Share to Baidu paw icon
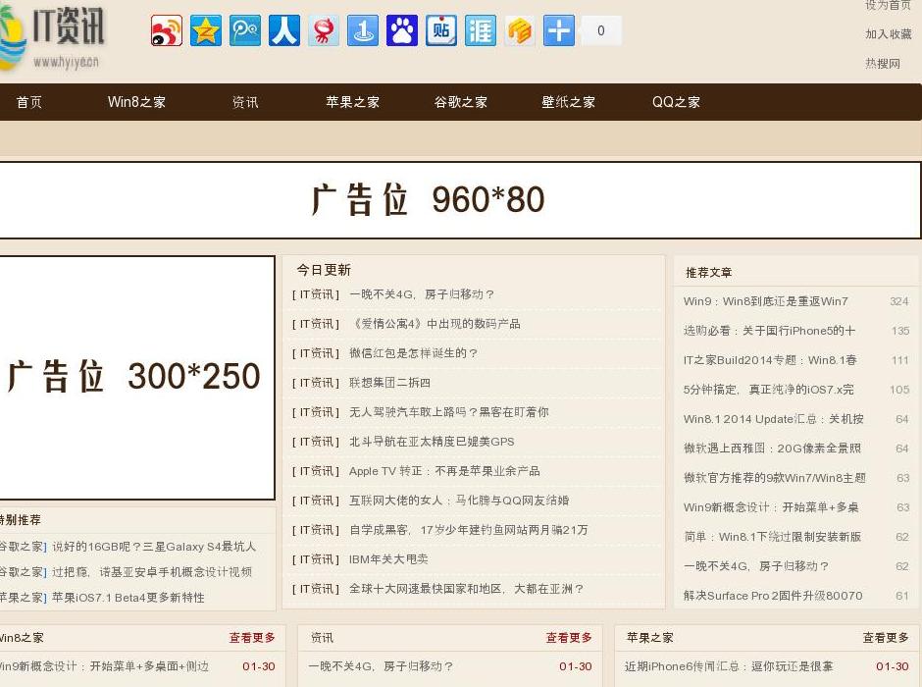The image size is (922, 687). click(x=402, y=30)
